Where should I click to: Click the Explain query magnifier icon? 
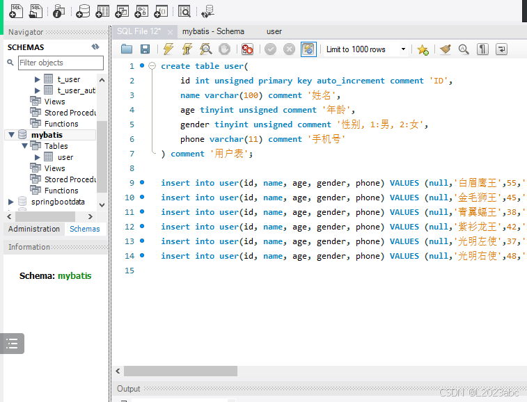click(205, 49)
